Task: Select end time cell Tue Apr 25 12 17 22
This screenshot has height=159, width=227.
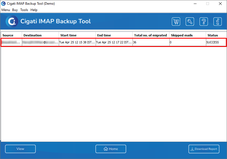Action: (114, 43)
